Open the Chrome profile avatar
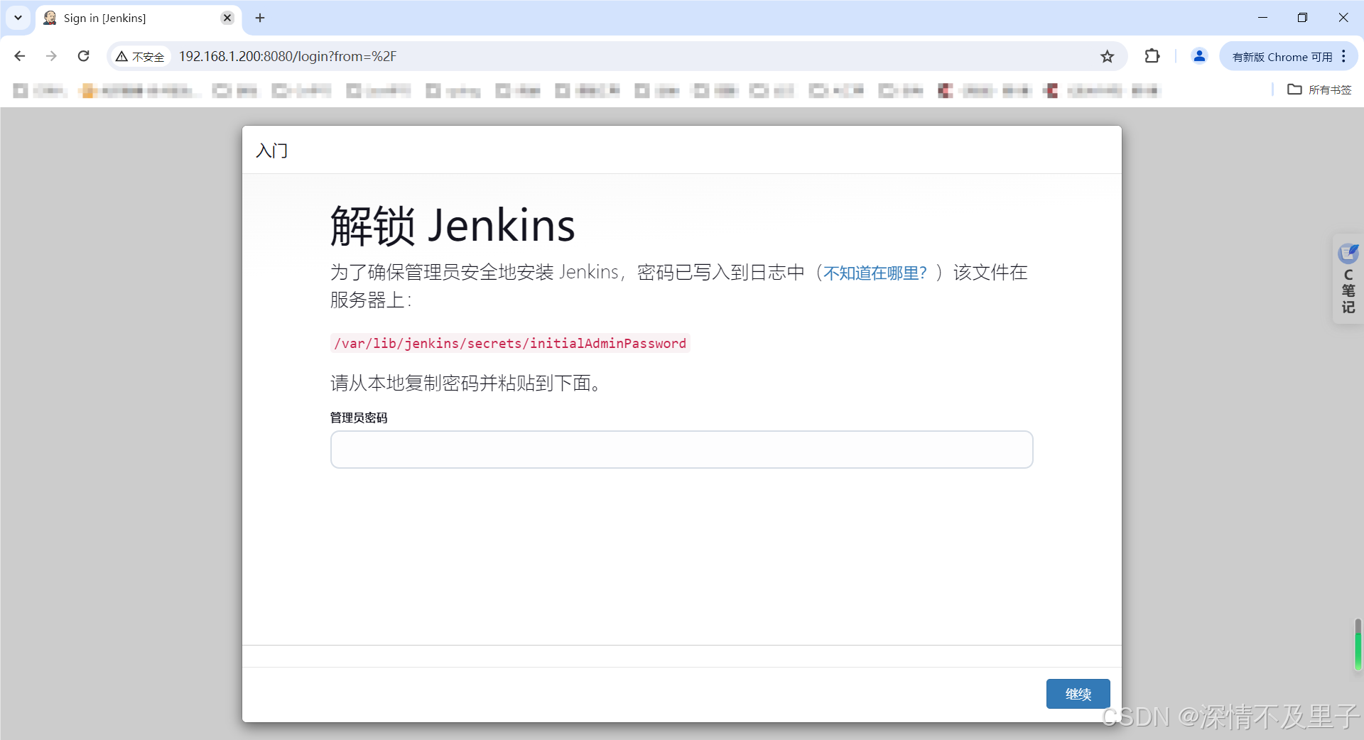Image resolution: width=1364 pixels, height=740 pixels. [x=1199, y=56]
